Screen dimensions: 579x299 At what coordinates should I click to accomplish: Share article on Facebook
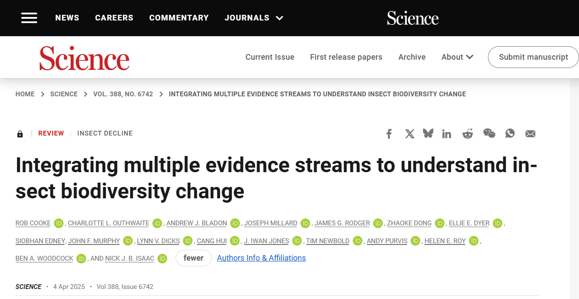[x=389, y=134]
